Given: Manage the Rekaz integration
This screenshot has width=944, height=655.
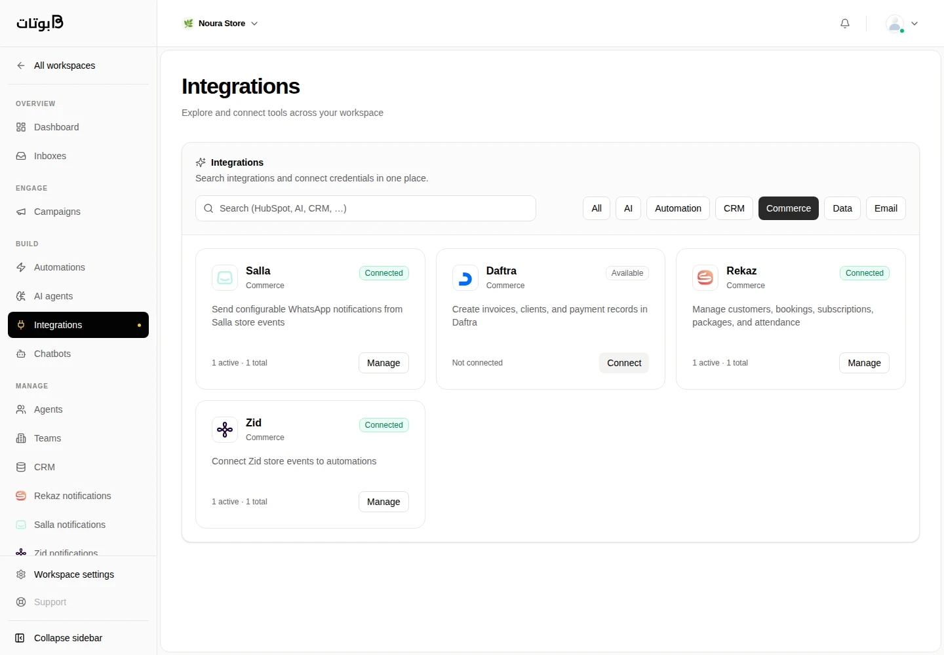Looking at the screenshot, I should [x=864, y=363].
